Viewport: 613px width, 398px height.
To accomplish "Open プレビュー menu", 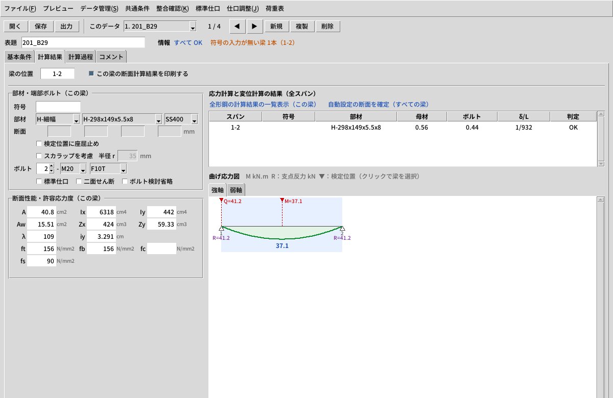I will click(x=58, y=9).
